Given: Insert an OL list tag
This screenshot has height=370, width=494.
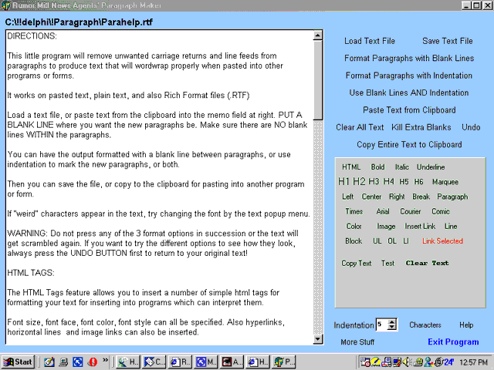Looking at the screenshot, I should (x=392, y=241).
